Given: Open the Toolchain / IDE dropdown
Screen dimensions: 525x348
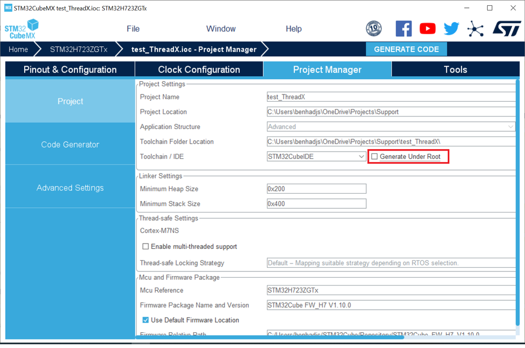Looking at the screenshot, I should tap(316, 156).
